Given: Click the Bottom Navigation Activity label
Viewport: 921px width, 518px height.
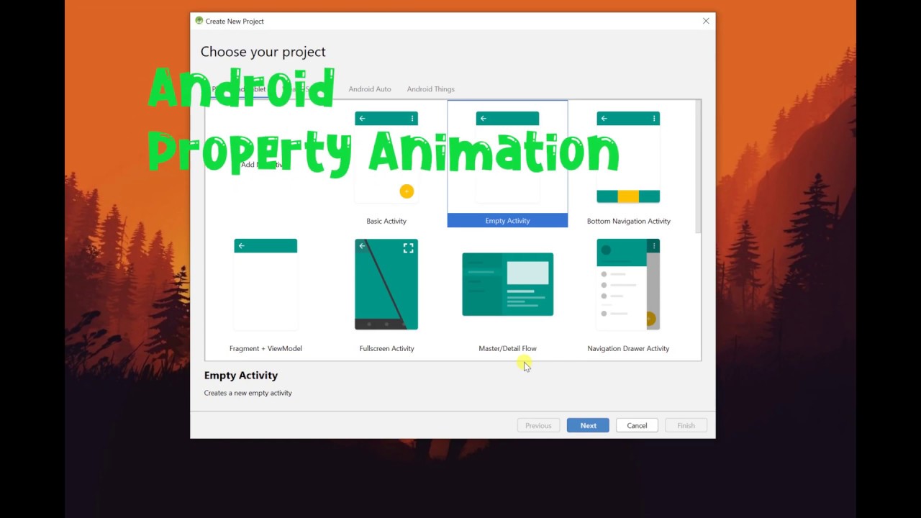Looking at the screenshot, I should click(x=628, y=221).
